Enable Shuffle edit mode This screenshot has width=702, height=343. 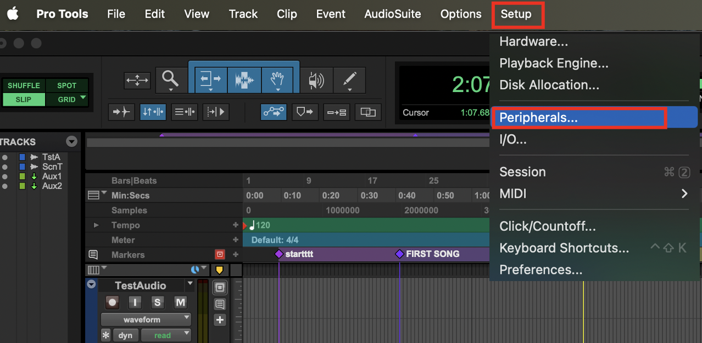24,85
